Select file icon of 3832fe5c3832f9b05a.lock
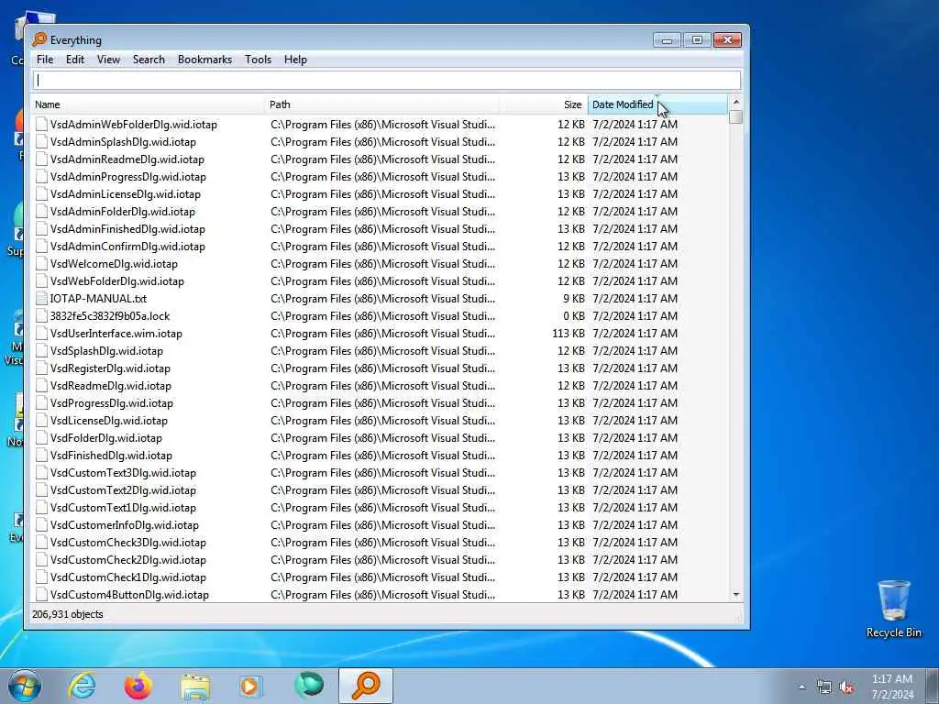This screenshot has height=704, width=939. coord(41,315)
